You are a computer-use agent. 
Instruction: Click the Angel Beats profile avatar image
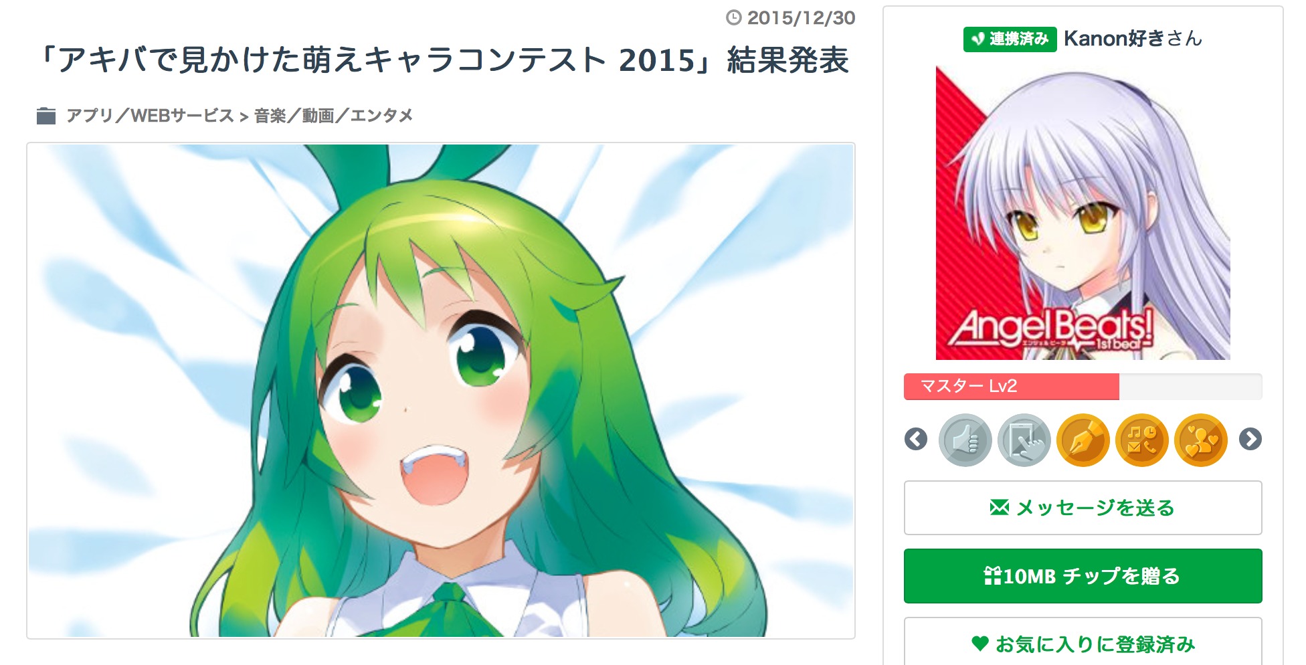(x=1083, y=213)
